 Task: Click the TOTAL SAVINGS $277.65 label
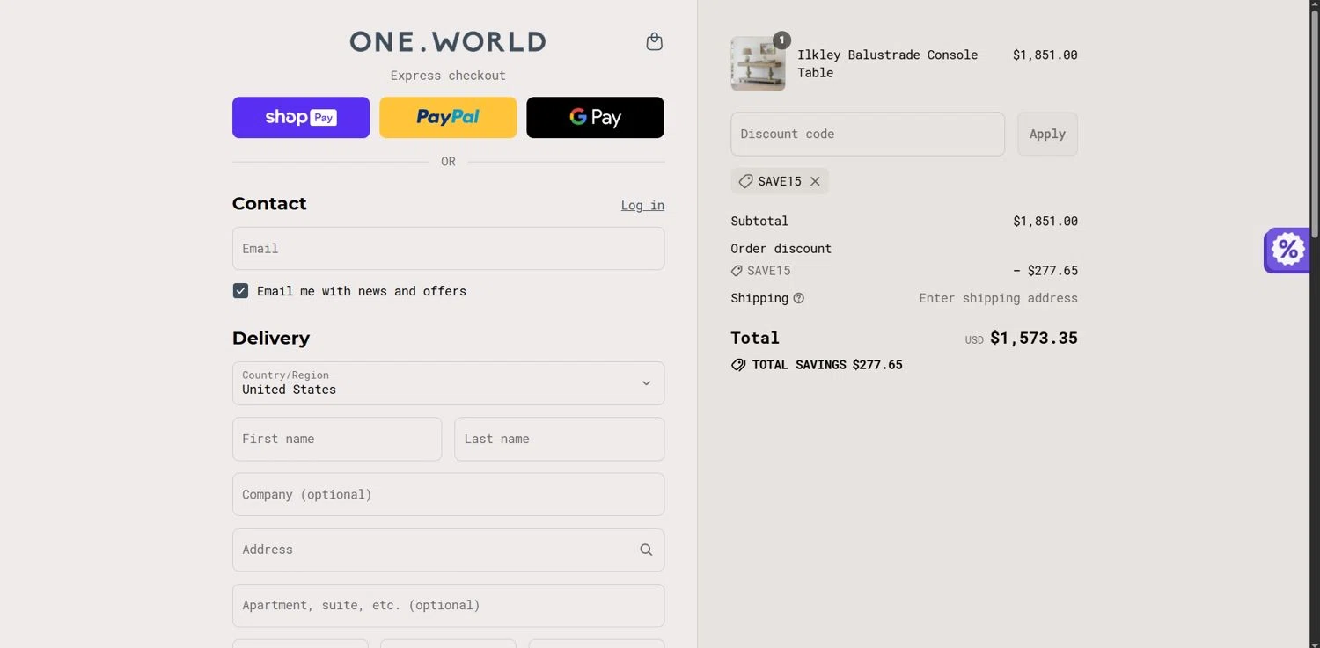827,365
